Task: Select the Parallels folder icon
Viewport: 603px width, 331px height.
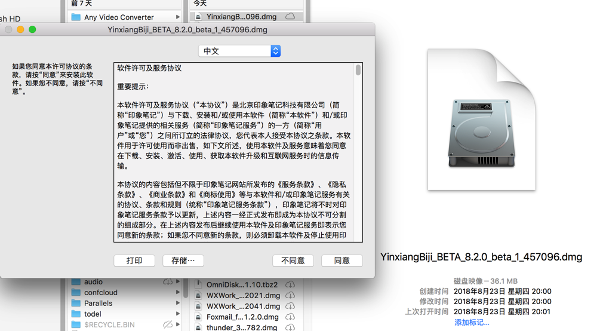Action: click(76, 303)
